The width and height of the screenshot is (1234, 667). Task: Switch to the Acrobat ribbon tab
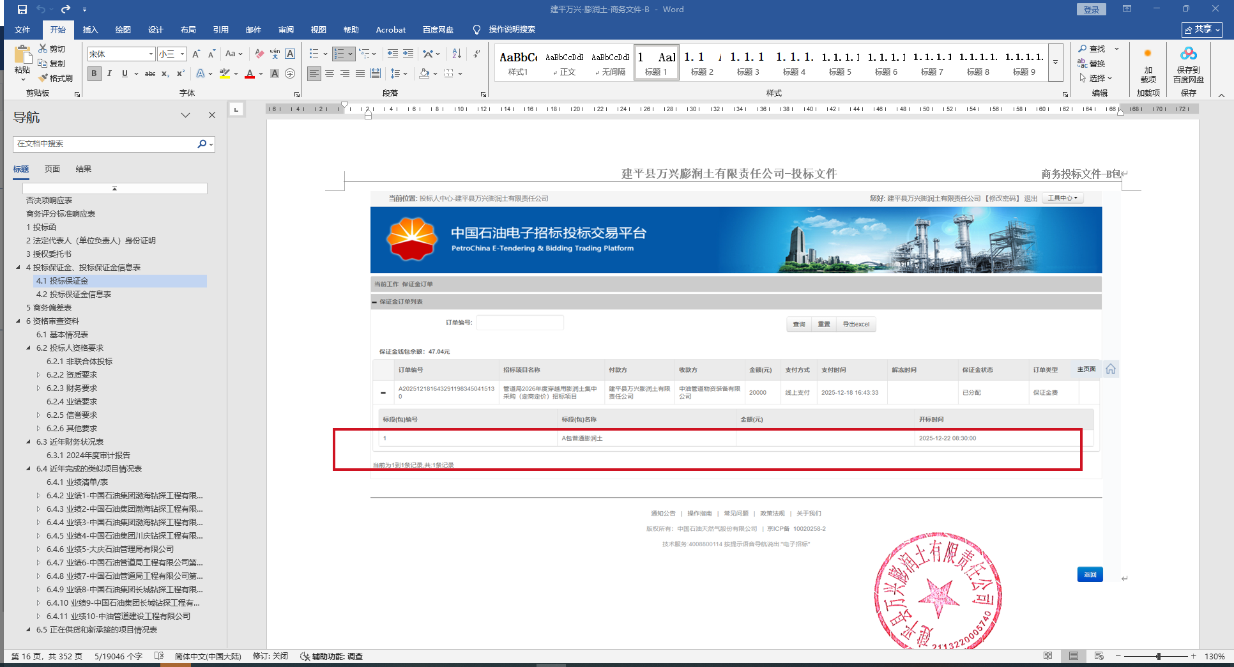391,30
